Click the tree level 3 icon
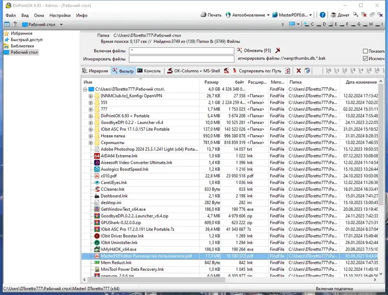Viewport: 388px width, 295px height. [x=353, y=71]
